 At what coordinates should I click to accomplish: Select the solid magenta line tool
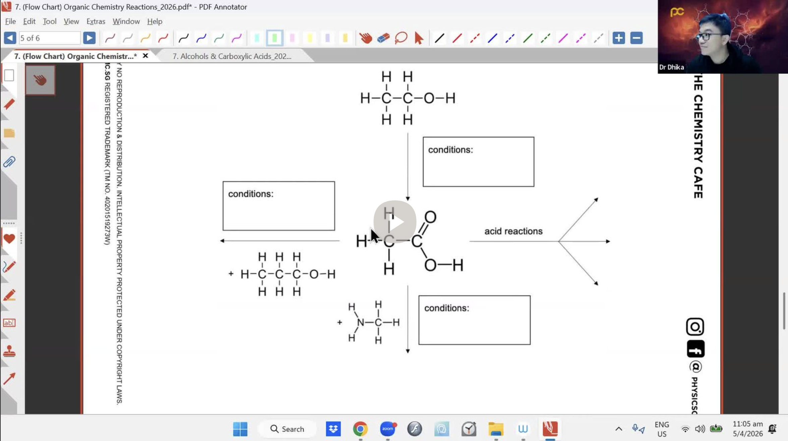(x=563, y=38)
